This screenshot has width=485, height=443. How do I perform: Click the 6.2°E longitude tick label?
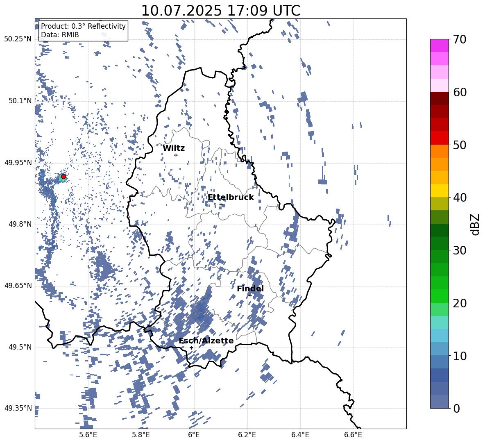pos(247,435)
